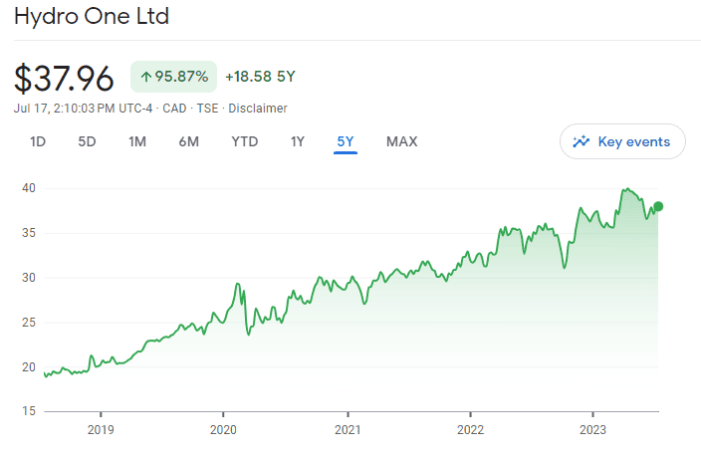Click the green current-price dot on chart
Image resolution: width=701 pixels, height=459 pixels.
[x=658, y=206]
